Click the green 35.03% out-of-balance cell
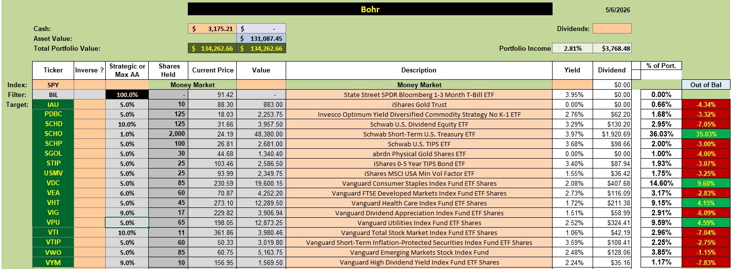Viewport: 731px width, 269px height. tap(706, 134)
